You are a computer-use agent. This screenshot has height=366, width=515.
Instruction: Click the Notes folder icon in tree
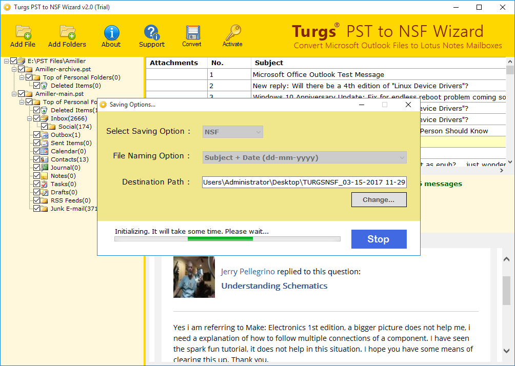pos(44,176)
